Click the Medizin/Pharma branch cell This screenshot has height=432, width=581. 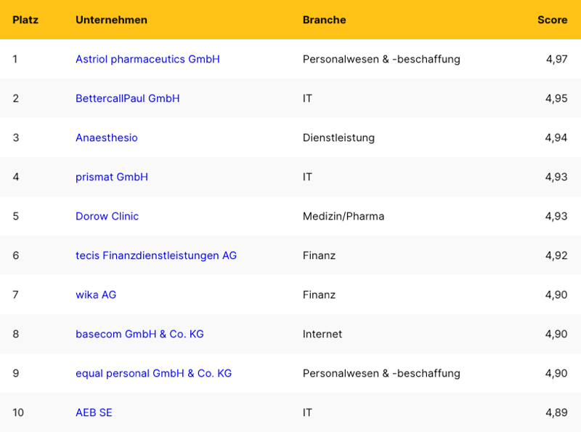pos(344,216)
